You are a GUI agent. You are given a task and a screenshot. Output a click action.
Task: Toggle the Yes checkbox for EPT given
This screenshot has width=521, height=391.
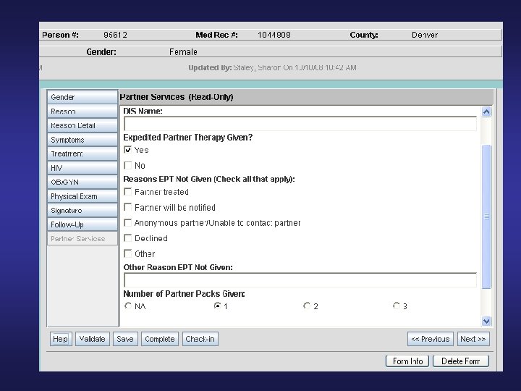point(127,150)
